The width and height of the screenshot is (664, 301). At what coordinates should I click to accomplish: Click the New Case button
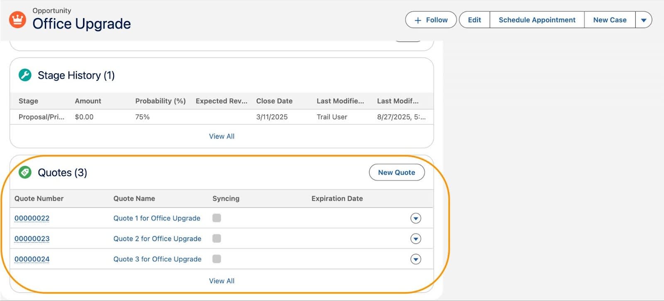point(610,20)
